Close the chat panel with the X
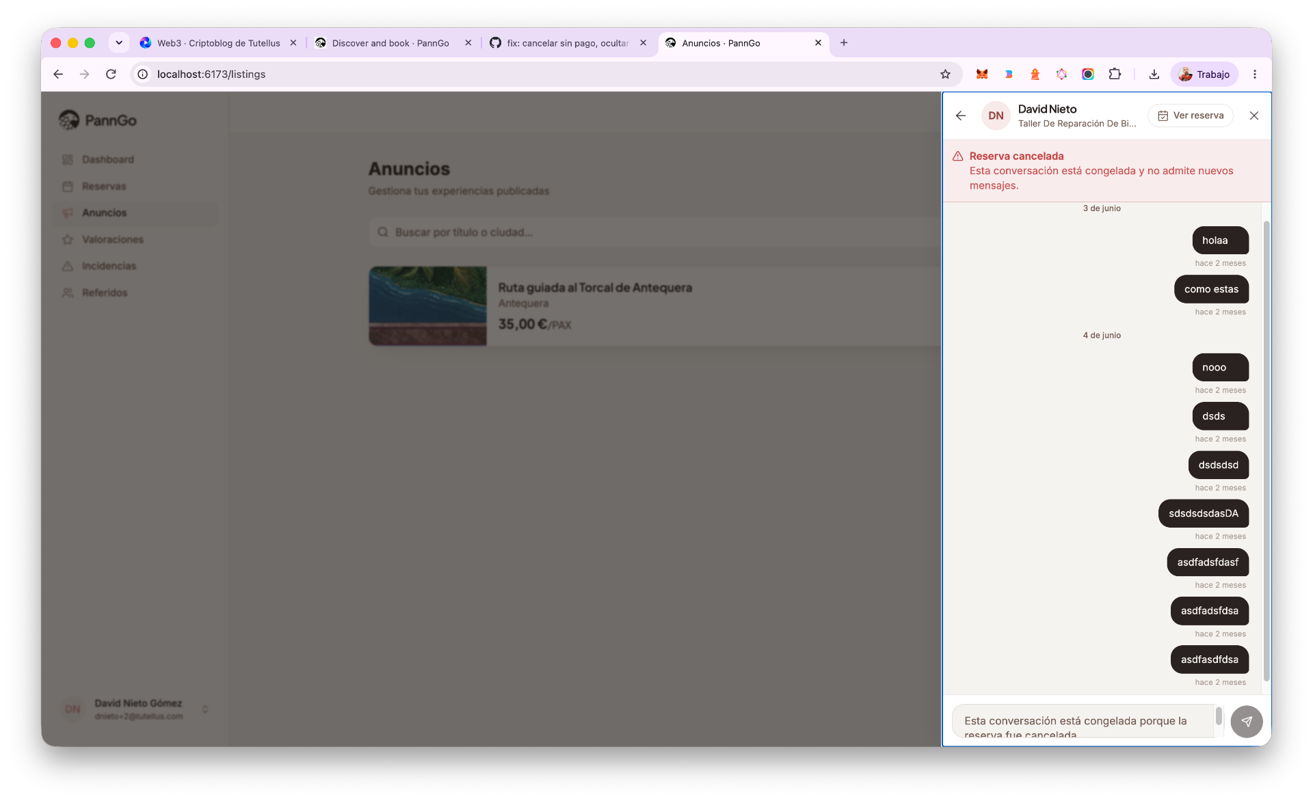Image resolution: width=1313 pixels, height=801 pixels. click(1254, 116)
